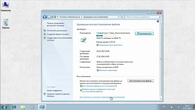Open the Recycle Bin desktop icon

[x=6, y=24]
